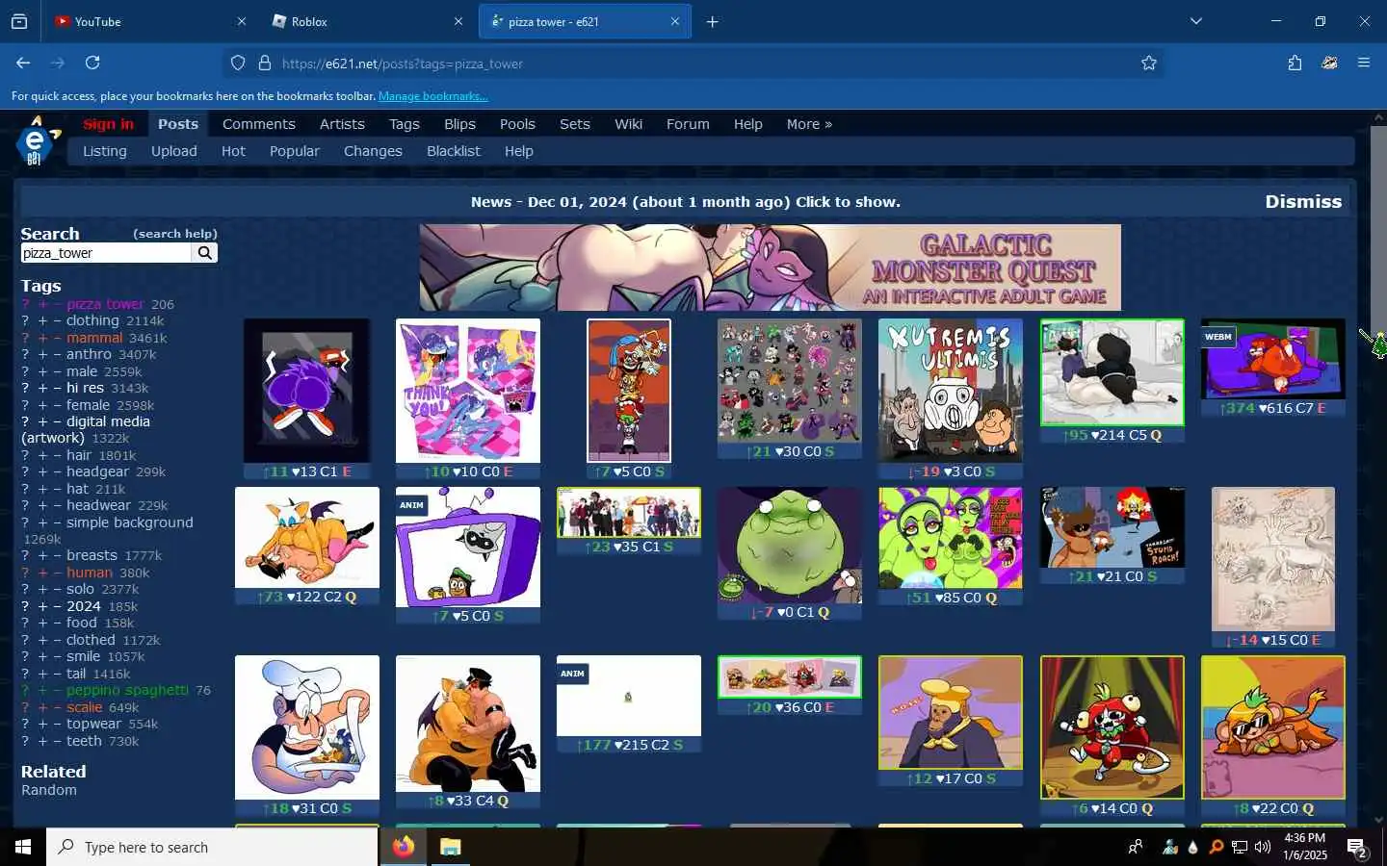Submit search with the magnifier button
Image resolution: width=1387 pixels, height=866 pixels.
click(x=204, y=253)
